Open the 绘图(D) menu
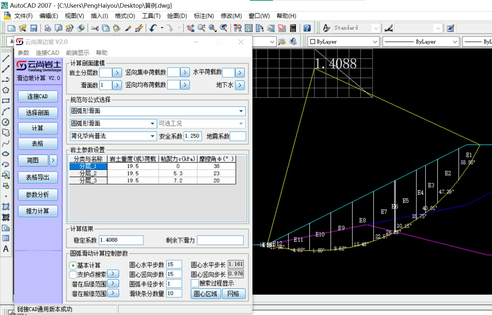This screenshot has width=492, height=315. (x=177, y=16)
